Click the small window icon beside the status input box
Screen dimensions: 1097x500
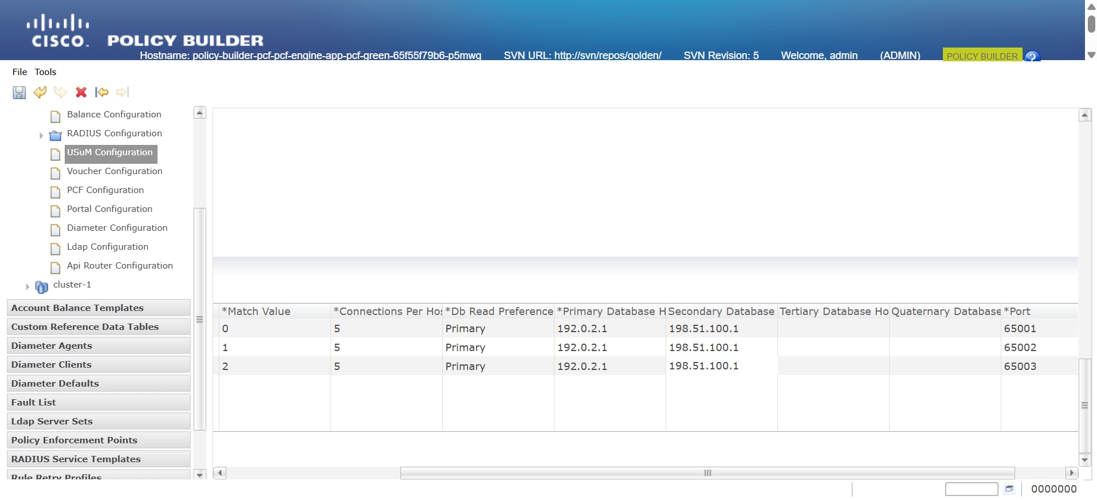coord(1009,489)
